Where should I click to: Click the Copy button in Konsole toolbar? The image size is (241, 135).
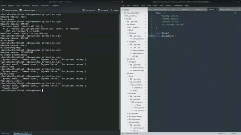tap(89, 10)
